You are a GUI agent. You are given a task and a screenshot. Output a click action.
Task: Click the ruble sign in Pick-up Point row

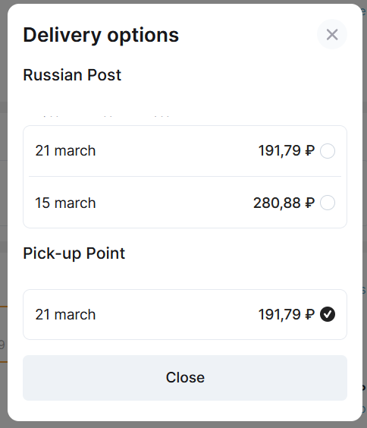click(x=309, y=314)
